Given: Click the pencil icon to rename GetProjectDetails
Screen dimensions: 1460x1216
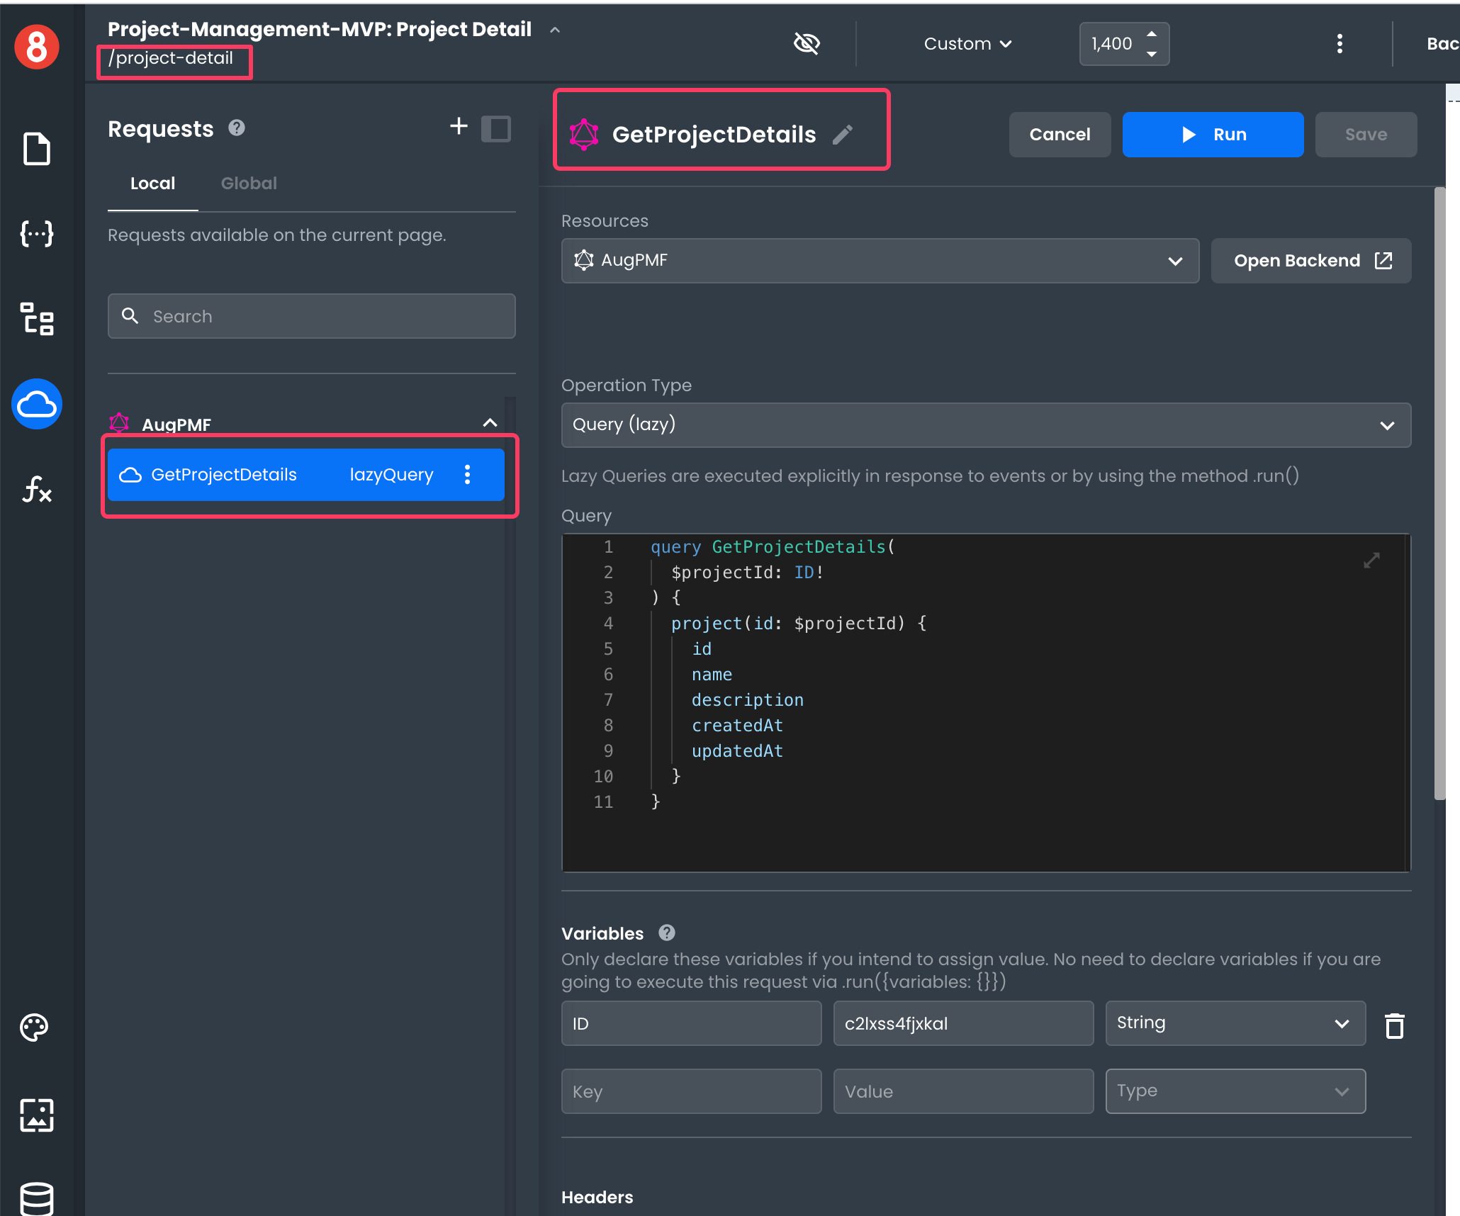Looking at the screenshot, I should pos(843,135).
